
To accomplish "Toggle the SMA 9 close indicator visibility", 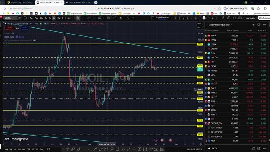I will pyautogui.click(x=17, y=37).
